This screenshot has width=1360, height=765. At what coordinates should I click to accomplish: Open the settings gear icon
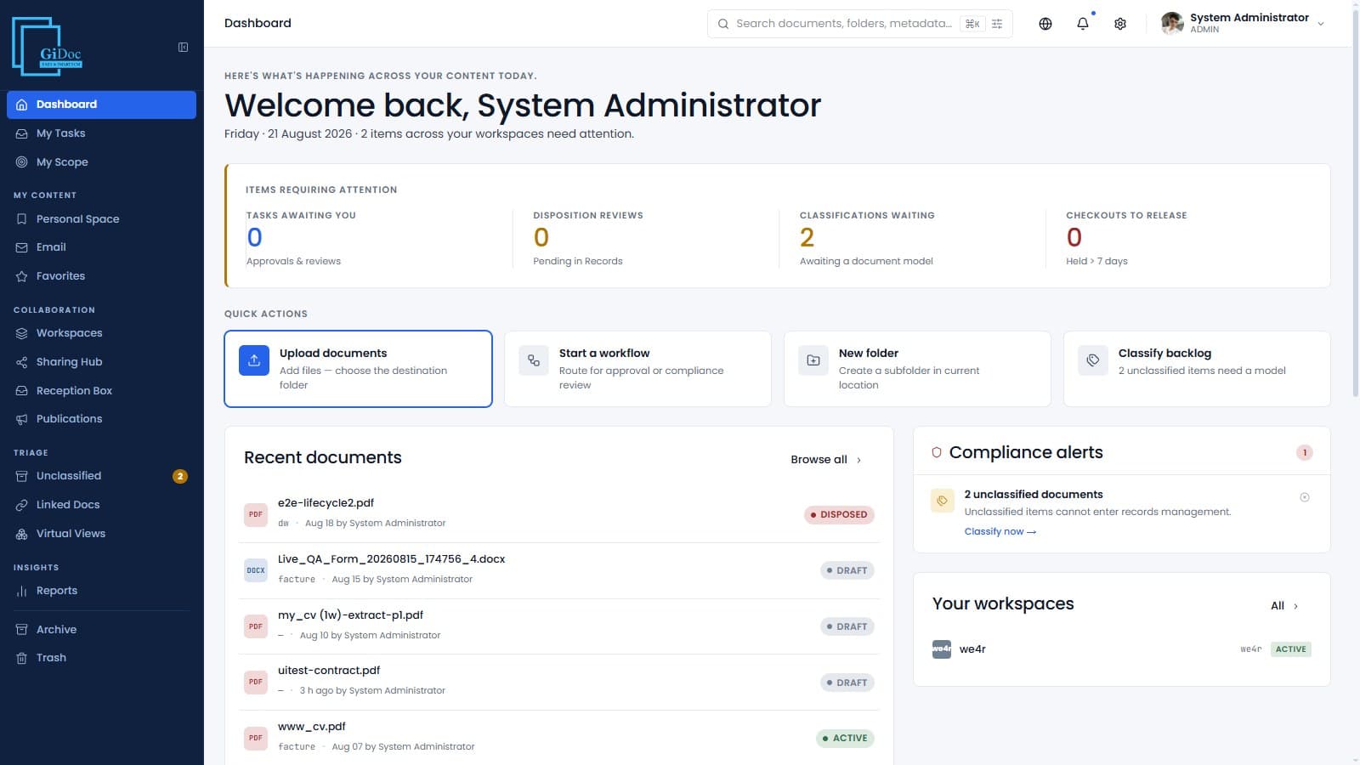[x=1120, y=24]
